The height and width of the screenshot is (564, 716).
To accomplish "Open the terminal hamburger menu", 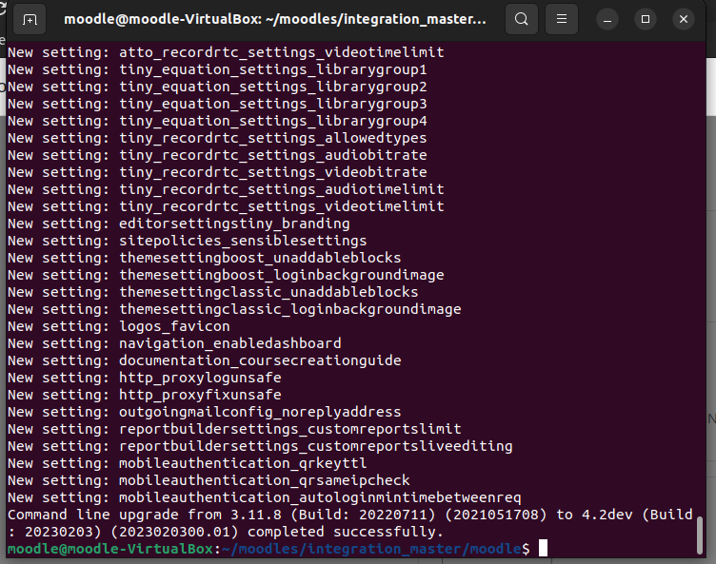I will point(562,19).
